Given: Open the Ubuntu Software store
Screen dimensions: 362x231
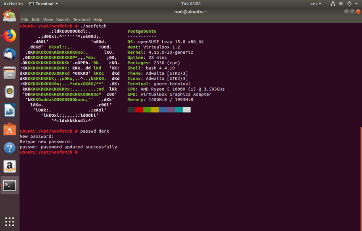Looking at the screenshot, I should [9, 129].
